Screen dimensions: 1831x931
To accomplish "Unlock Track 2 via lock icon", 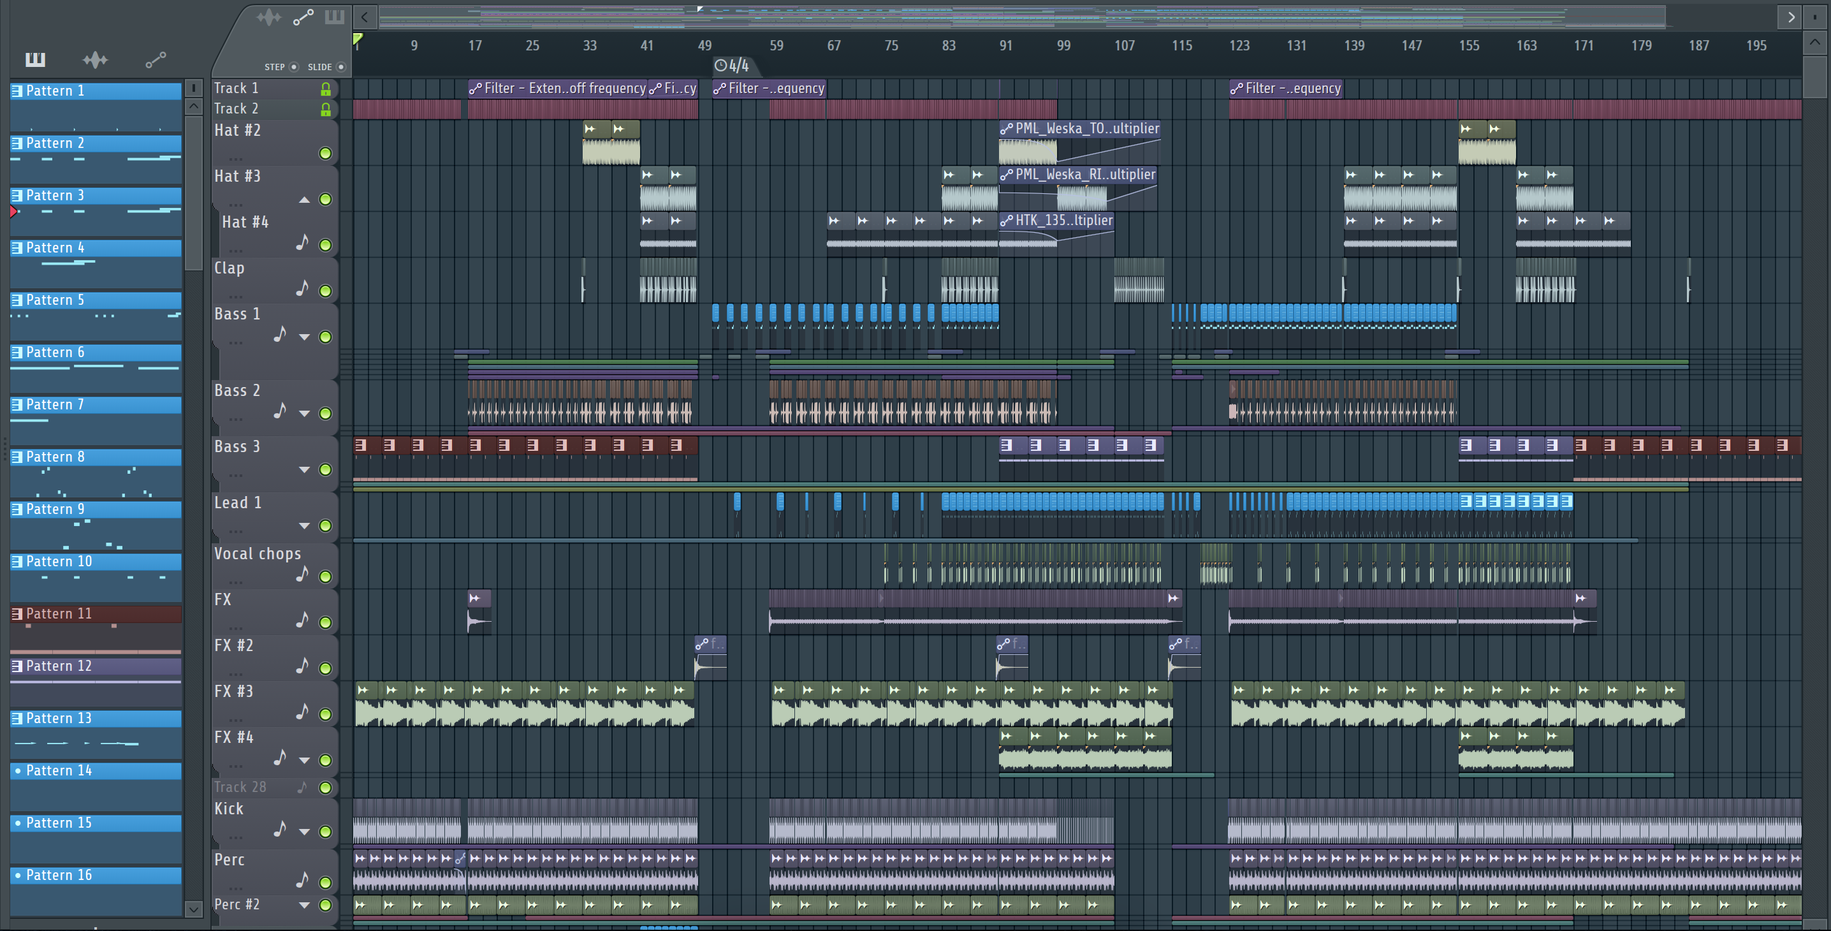I will point(326,110).
